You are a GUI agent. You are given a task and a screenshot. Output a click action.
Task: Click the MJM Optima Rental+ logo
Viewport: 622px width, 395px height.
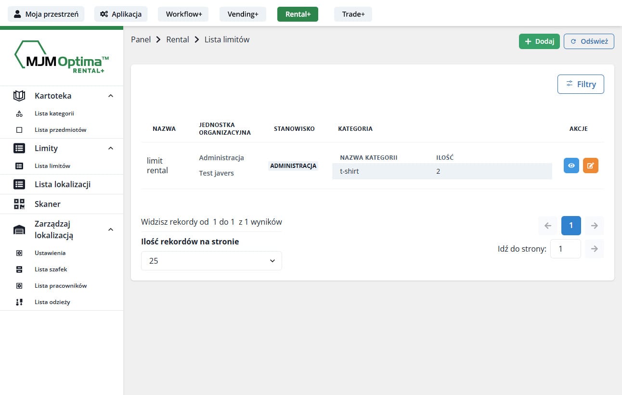62,58
